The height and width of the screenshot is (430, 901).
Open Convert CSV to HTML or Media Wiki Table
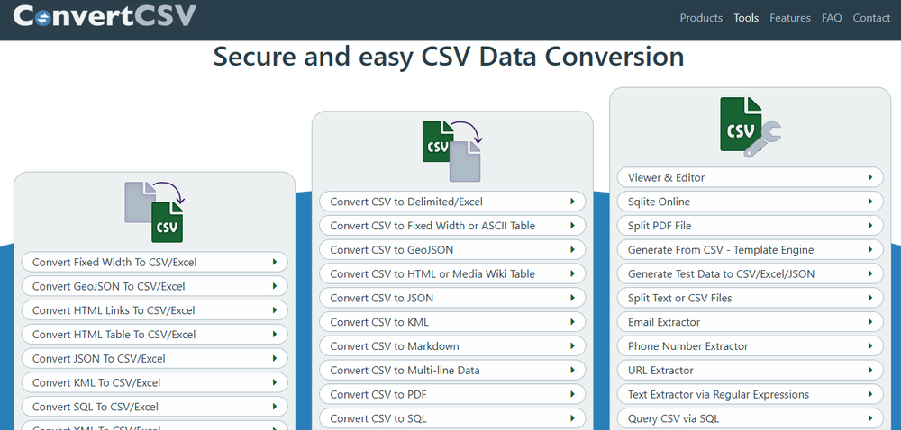click(452, 273)
